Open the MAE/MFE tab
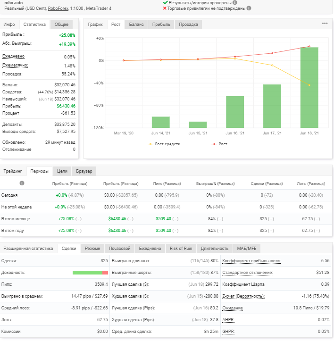Viewport: 334px width, 341px height. tap(247, 249)
